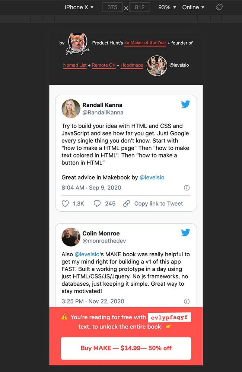This screenshot has height=372, width=242.
Task: Open the Nomad List link
Action: coord(75,65)
